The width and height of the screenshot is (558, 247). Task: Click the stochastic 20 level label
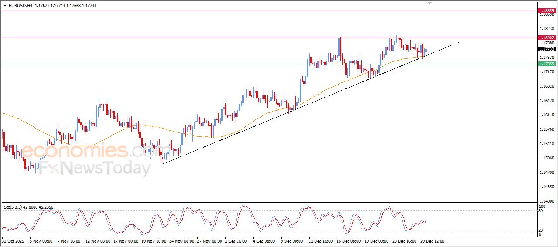click(541, 230)
